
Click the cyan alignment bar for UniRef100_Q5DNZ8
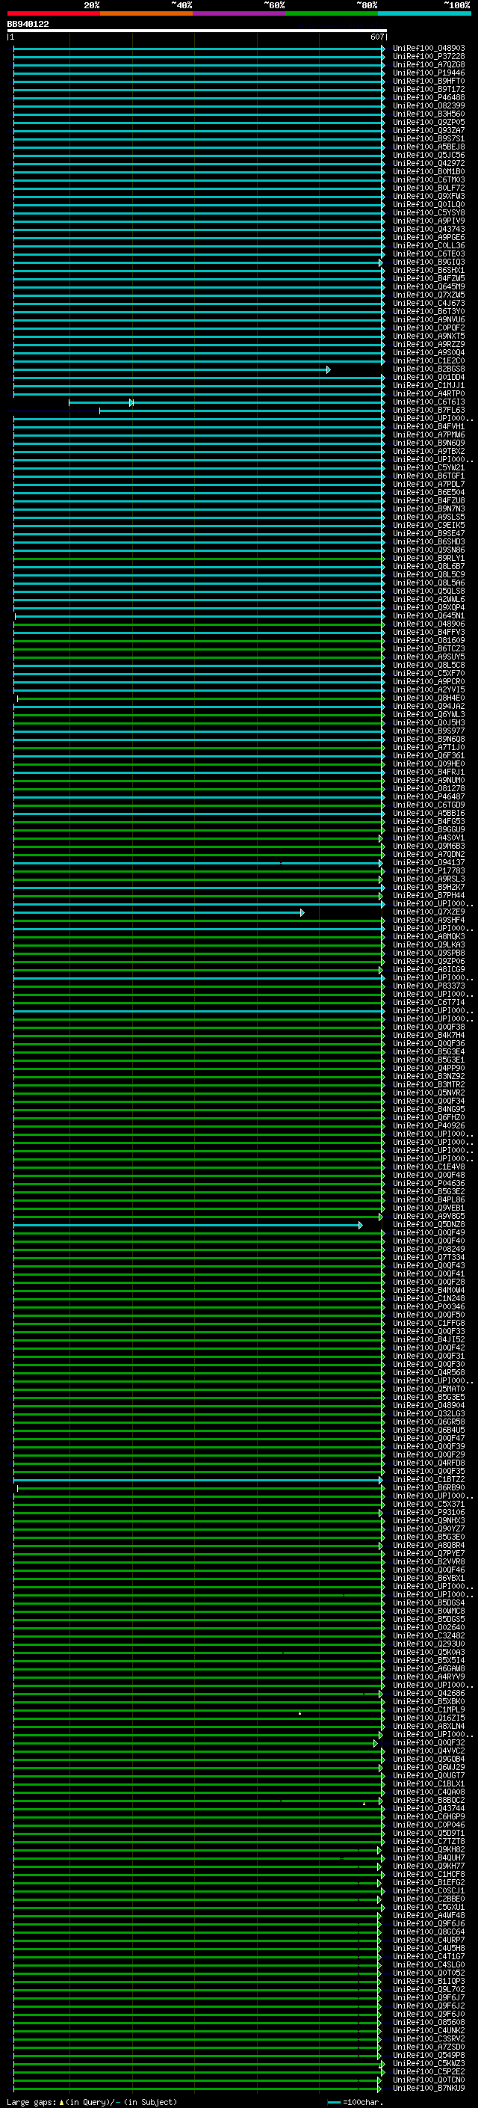coord(188,1225)
